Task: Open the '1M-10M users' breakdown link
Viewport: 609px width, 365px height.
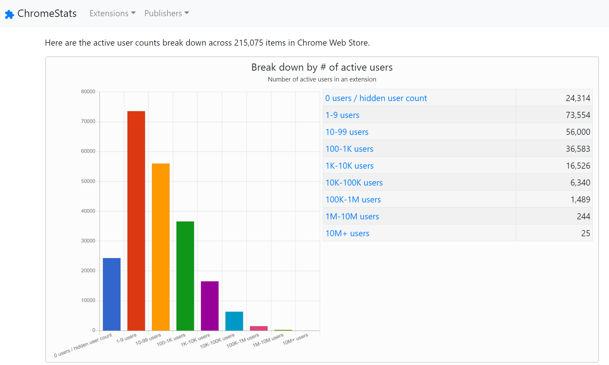Action: click(352, 216)
